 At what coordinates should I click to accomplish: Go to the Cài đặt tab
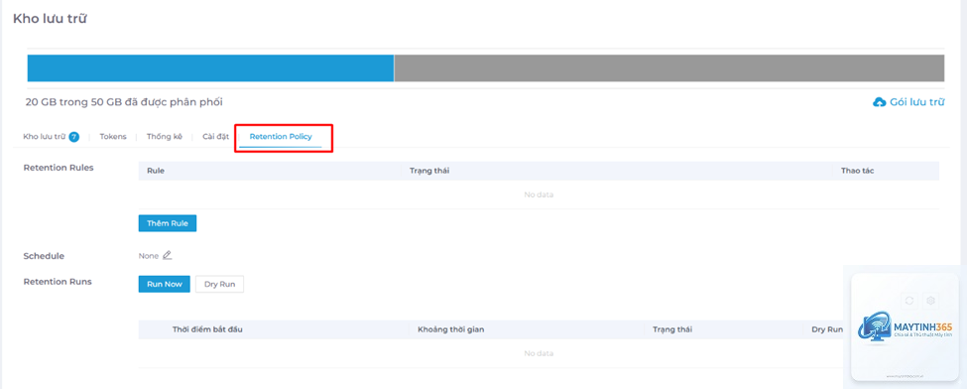(215, 137)
